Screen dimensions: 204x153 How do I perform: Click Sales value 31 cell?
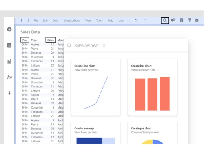click(53, 78)
